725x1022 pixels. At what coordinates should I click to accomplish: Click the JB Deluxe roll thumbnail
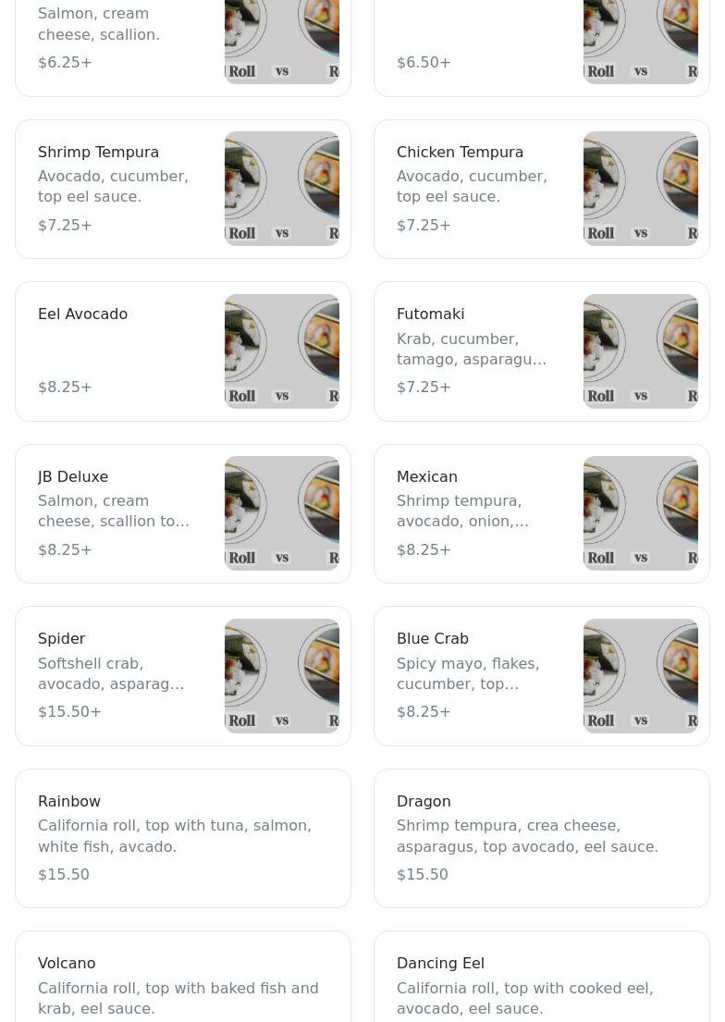(281, 513)
